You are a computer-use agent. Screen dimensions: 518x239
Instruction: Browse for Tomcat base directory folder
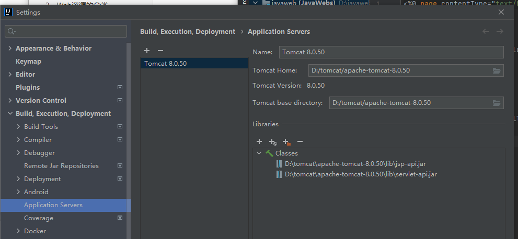tap(496, 103)
